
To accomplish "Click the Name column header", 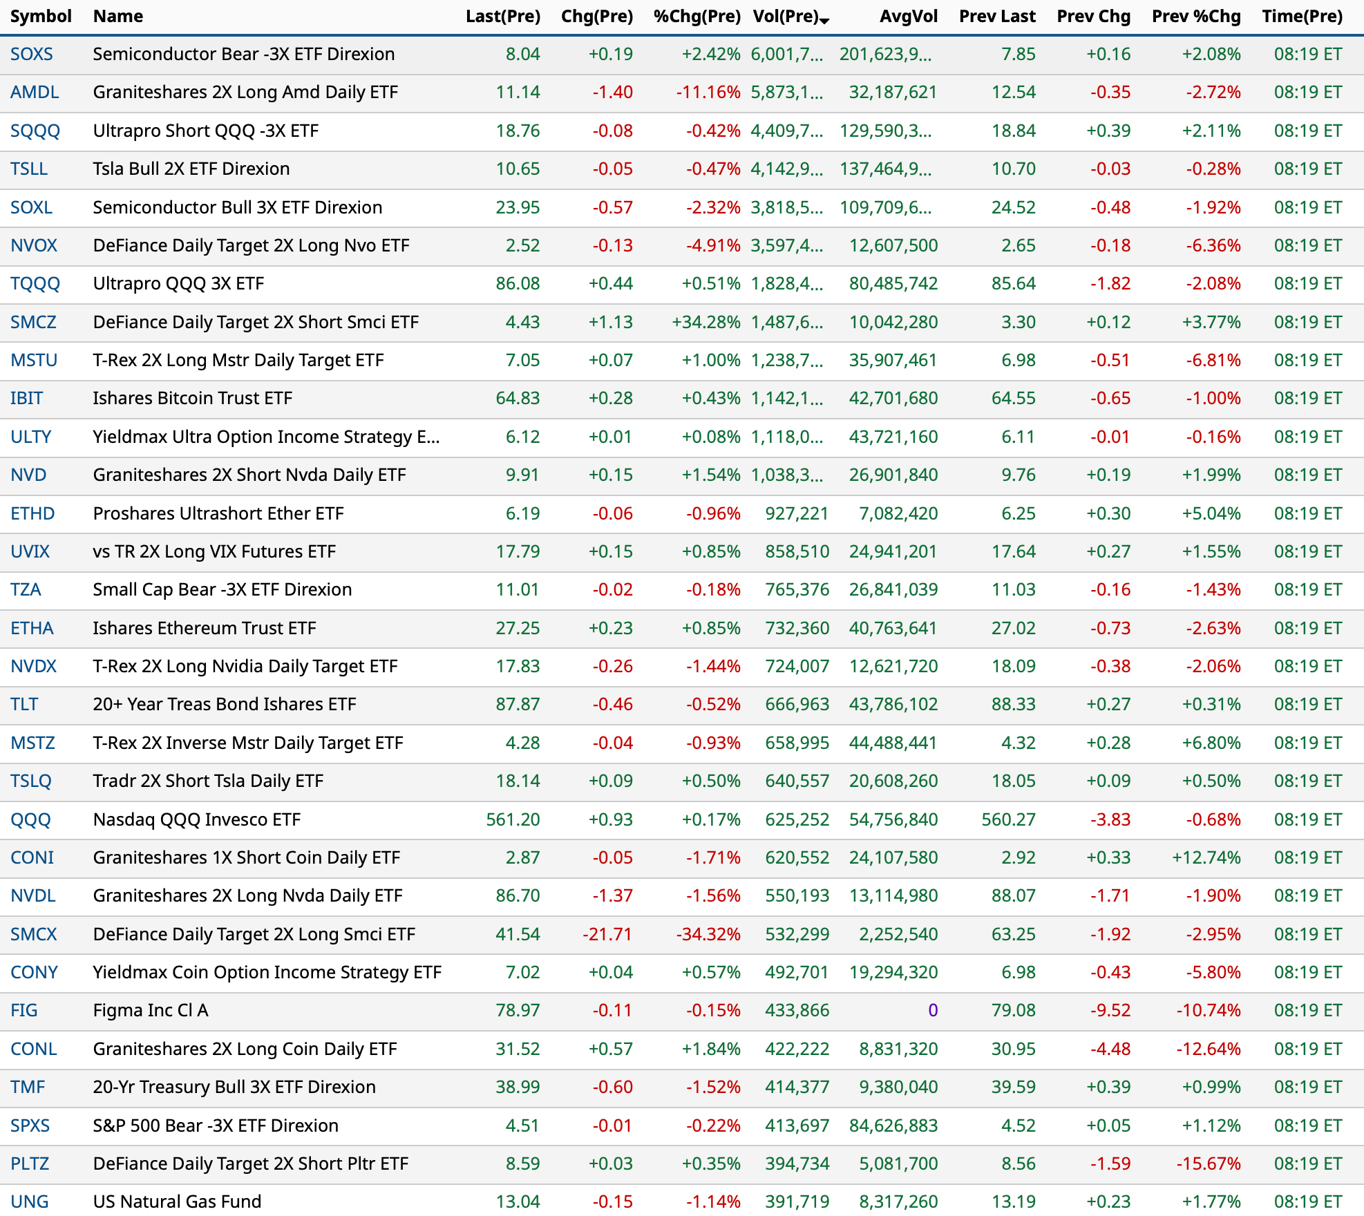I will 118,17.
